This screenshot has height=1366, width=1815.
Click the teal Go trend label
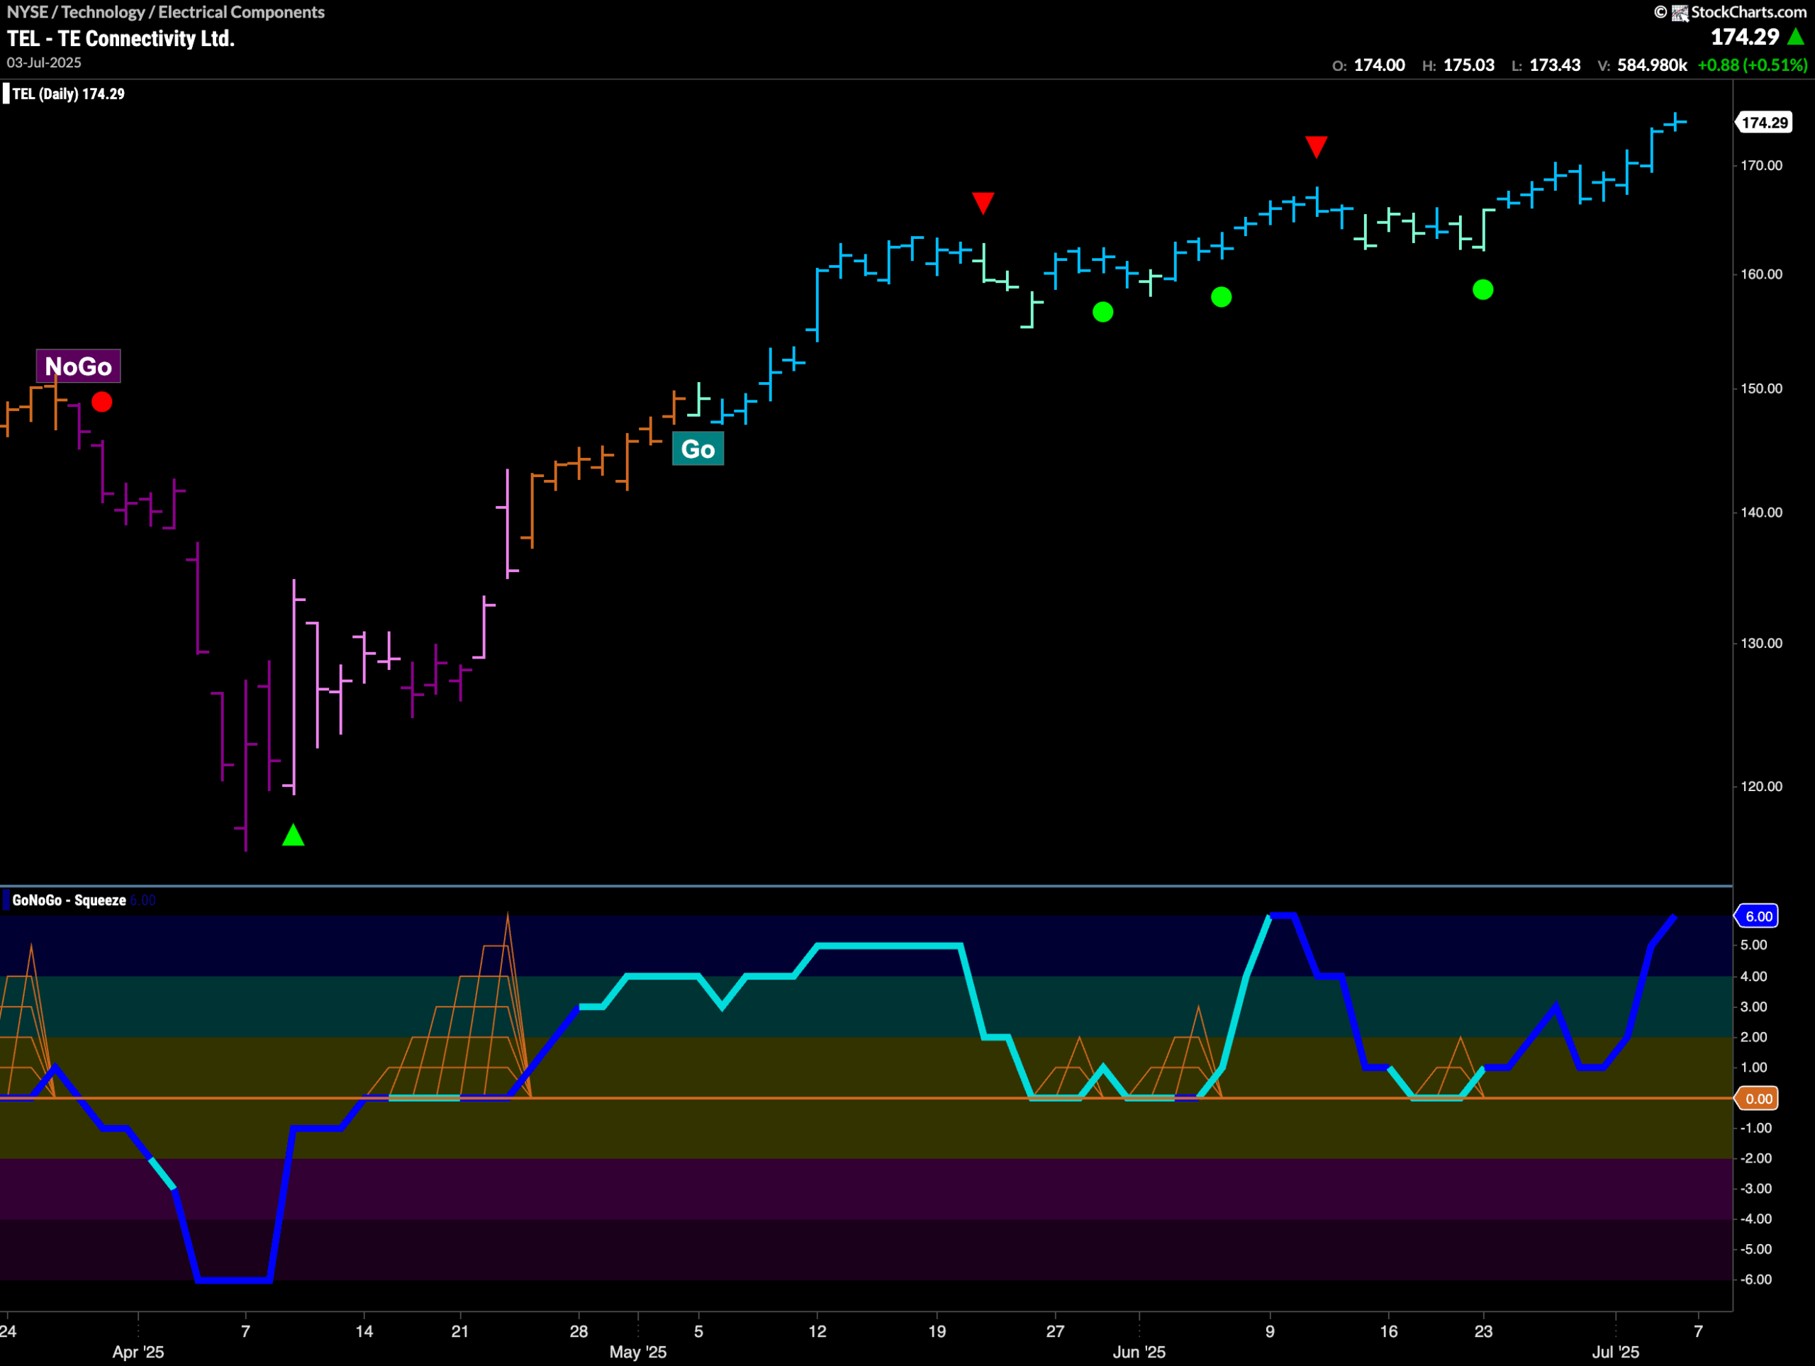(698, 449)
